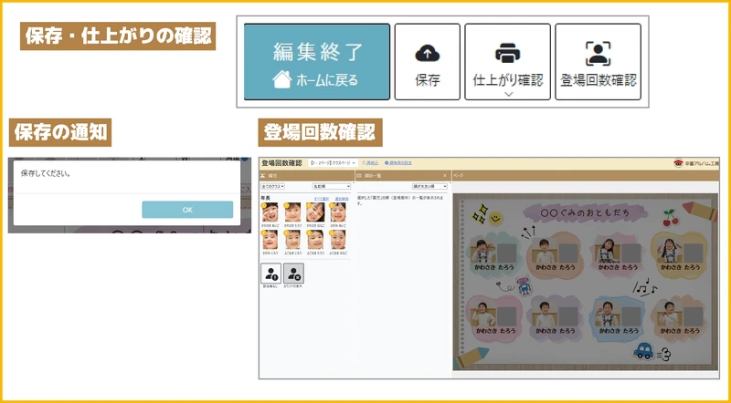Click the すべて選択 link beside 年長
The image size is (731, 403).
tap(320, 198)
